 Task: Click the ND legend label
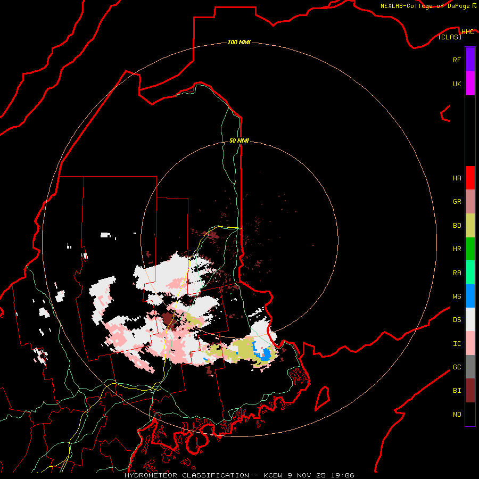click(x=457, y=415)
